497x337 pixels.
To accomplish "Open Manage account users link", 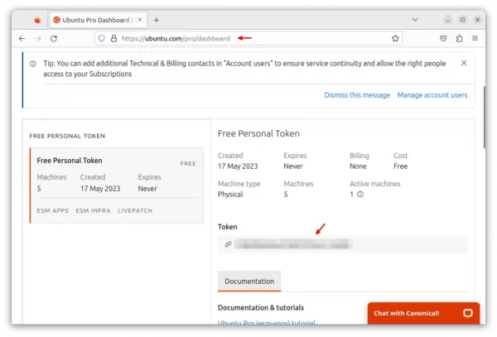I will [432, 95].
